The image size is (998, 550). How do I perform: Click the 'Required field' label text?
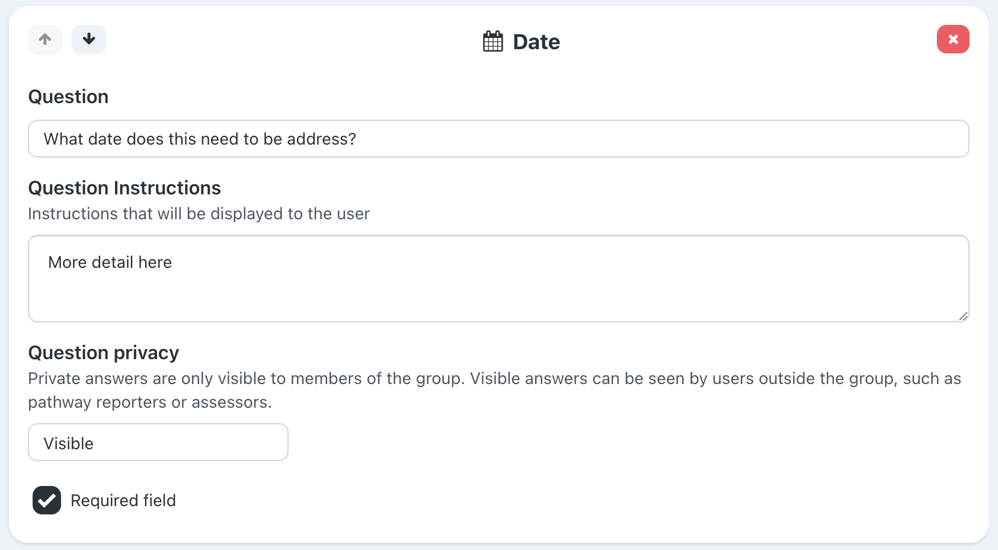point(123,501)
